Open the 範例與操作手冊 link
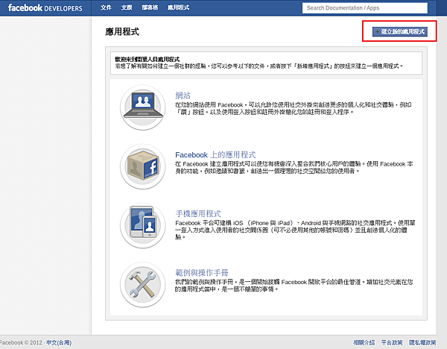Screen dimensions: 447x349 coord(202,272)
